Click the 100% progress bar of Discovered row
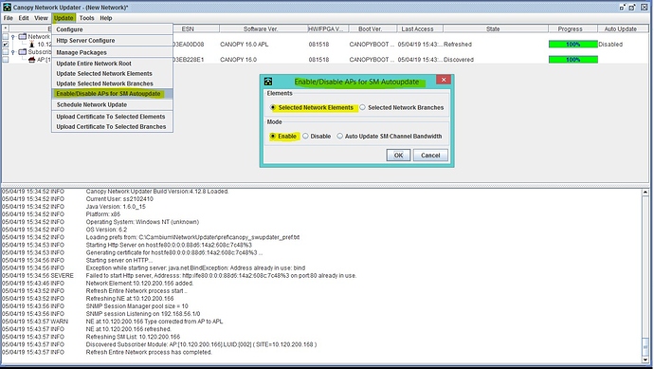 pos(573,60)
